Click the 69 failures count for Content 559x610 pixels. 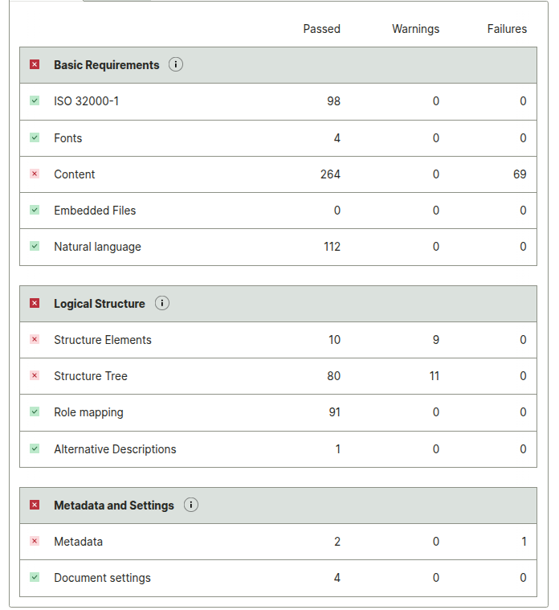[x=520, y=174]
